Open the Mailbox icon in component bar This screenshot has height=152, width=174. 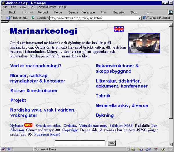click(x=140, y=149)
